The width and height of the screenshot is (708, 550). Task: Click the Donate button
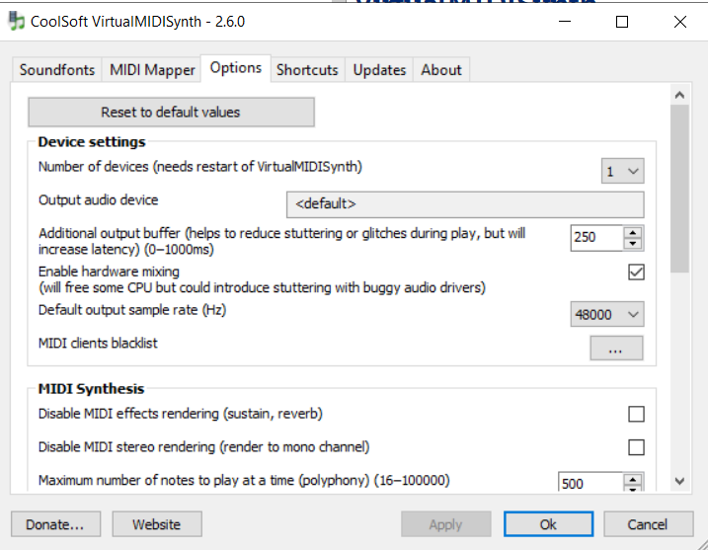pyautogui.click(x=55, y=524)
